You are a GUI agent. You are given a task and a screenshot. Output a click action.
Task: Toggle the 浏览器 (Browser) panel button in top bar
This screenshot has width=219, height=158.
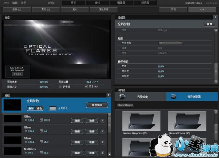coord(145,3)
